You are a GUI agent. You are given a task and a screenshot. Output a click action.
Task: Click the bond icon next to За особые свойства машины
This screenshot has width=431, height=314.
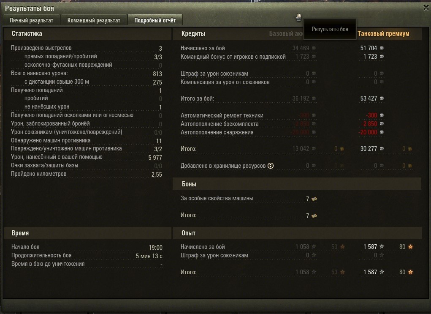[x=314, y=199]
